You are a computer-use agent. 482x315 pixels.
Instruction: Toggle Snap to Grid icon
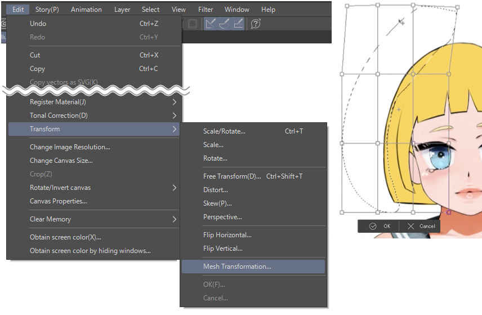pyautogui.click(x=238, y=24)
